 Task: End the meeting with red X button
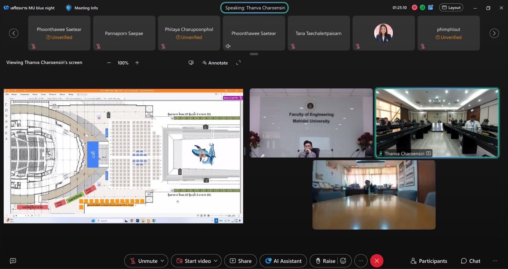point(377,261)
